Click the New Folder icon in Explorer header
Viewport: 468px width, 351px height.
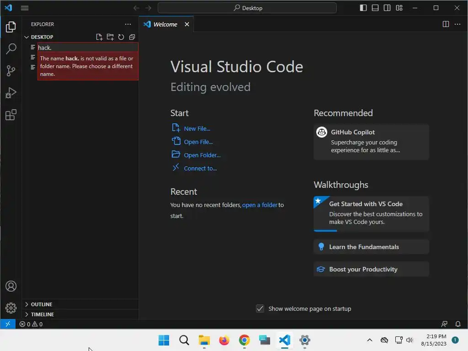point(110,37)
